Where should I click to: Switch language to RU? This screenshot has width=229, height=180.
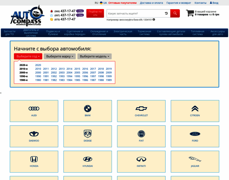click(96, 3)
